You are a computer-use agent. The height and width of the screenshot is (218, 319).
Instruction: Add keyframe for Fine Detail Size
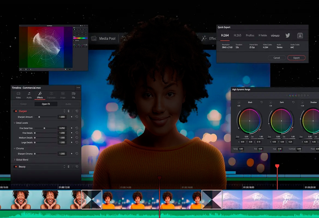tap(72, 128)
